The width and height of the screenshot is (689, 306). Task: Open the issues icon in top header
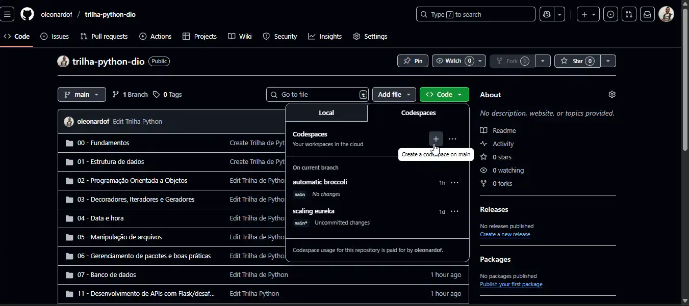coord(610,14)
